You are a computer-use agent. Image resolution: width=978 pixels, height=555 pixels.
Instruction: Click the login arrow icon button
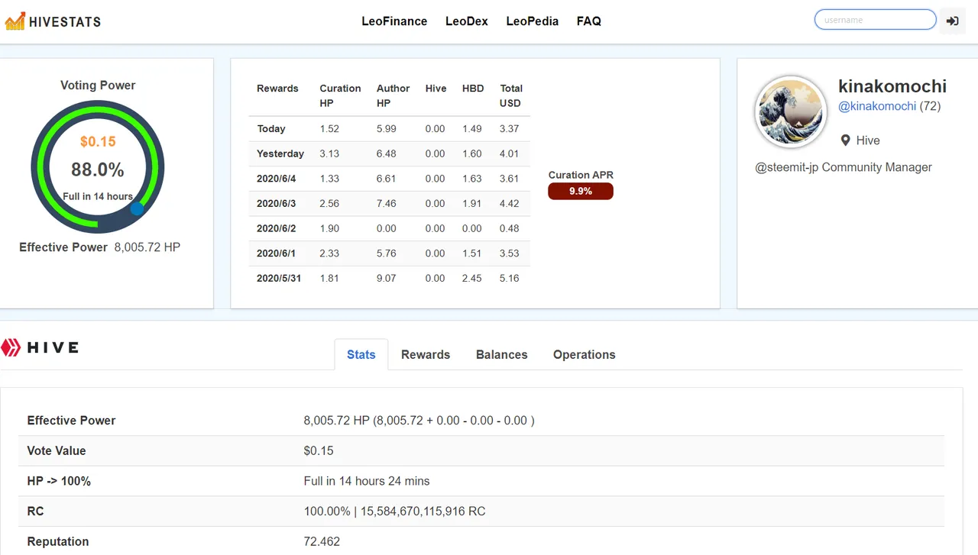tap(952, 21)
